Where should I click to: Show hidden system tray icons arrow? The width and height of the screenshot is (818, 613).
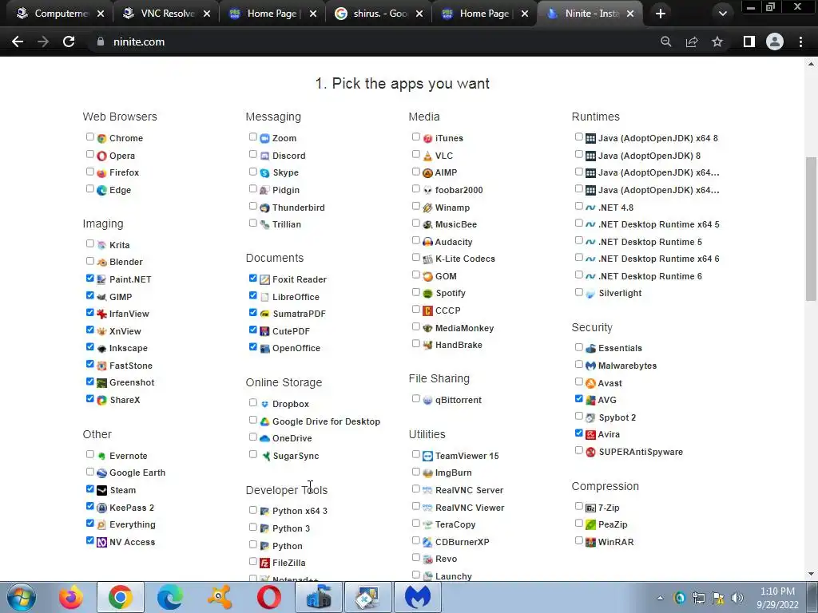660,598
